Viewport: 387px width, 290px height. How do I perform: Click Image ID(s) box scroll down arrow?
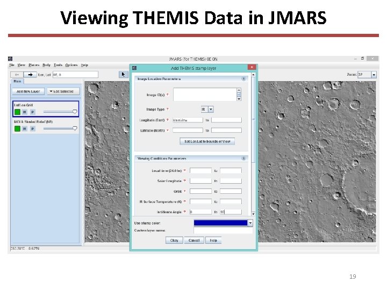pos(239,99)
